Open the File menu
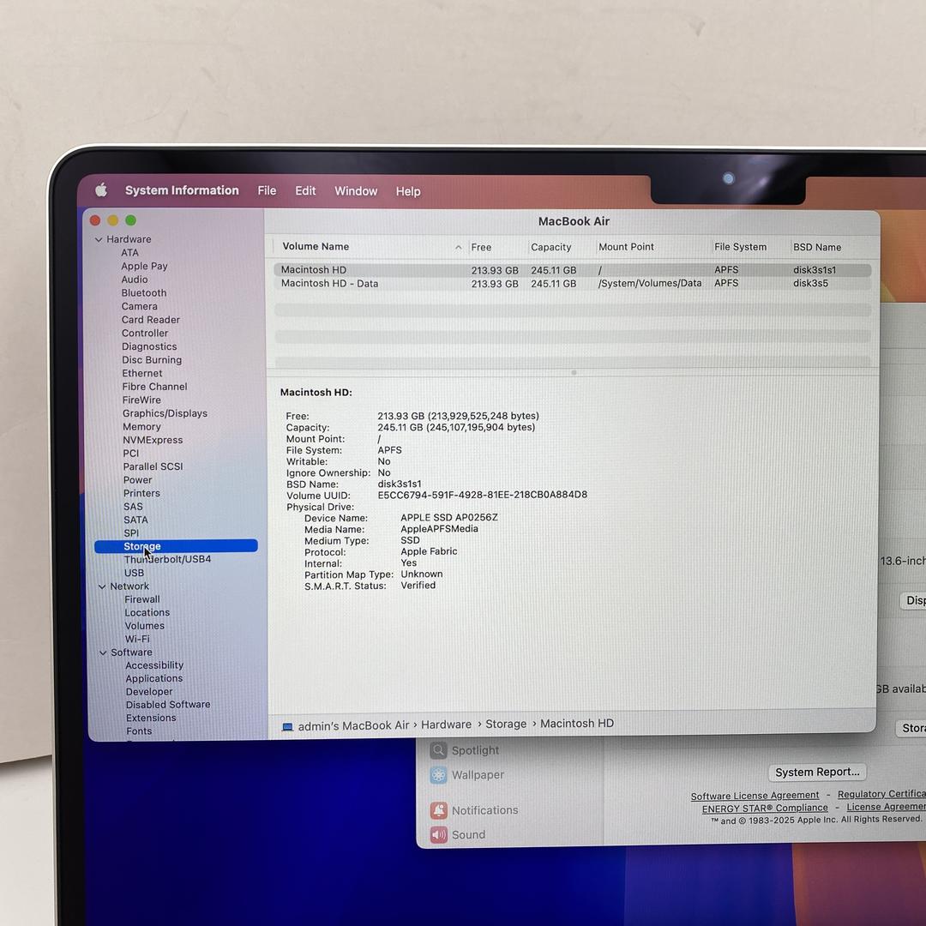Image resolution: width=926 pixels, height=926 pixels. tap(267, 190)
